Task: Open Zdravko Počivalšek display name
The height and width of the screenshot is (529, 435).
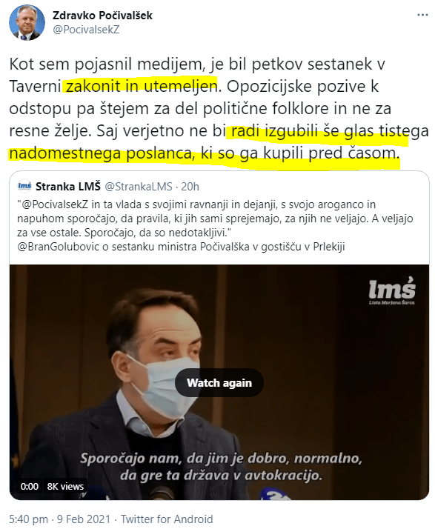Action: click(102, 15)
